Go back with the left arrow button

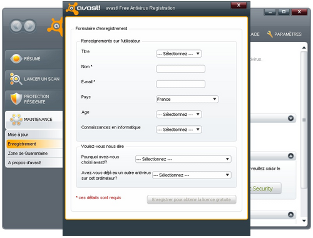(16, 26)
